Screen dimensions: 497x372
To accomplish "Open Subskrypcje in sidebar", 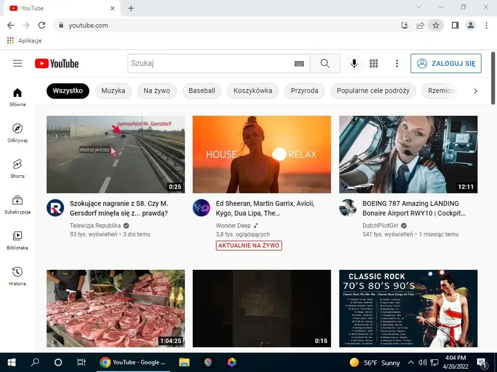I will point(17,205).
